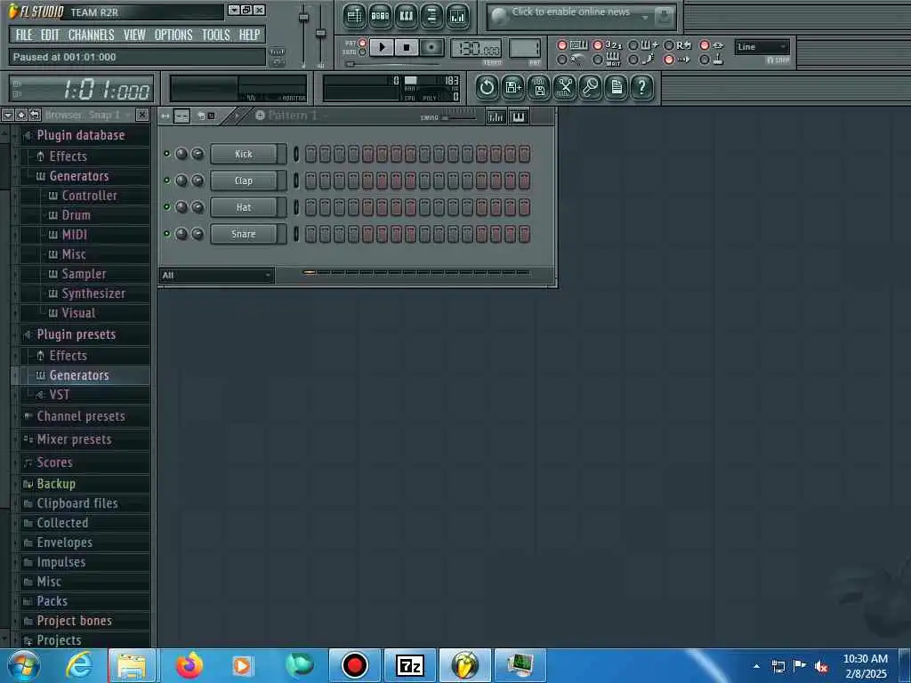The image size is (911, 683).
Task: Open the project info document icon
Action: 617,88
